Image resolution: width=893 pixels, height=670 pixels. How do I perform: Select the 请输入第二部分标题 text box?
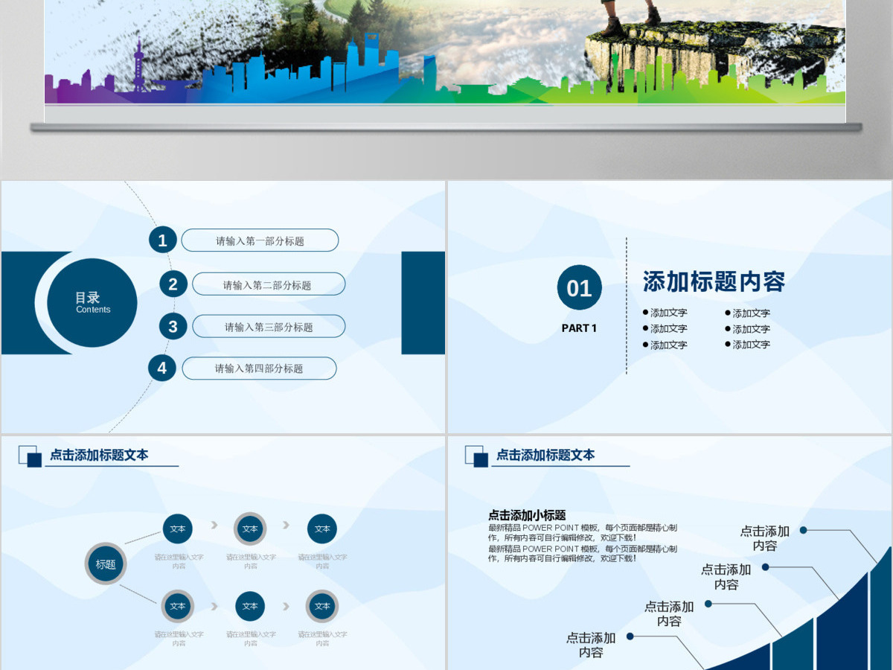tap(269, 284)
